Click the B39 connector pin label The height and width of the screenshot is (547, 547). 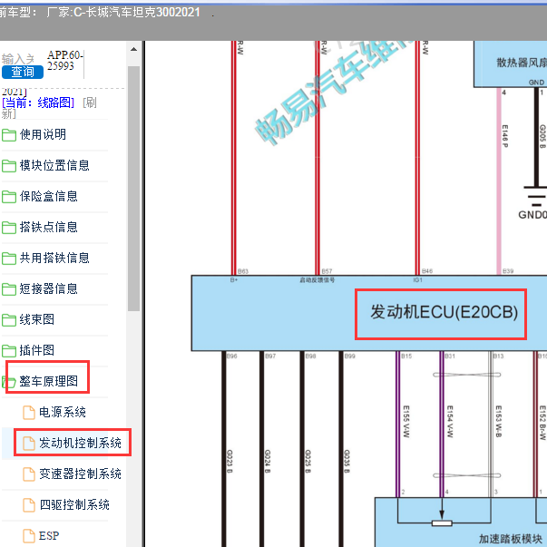pos(508,270)
